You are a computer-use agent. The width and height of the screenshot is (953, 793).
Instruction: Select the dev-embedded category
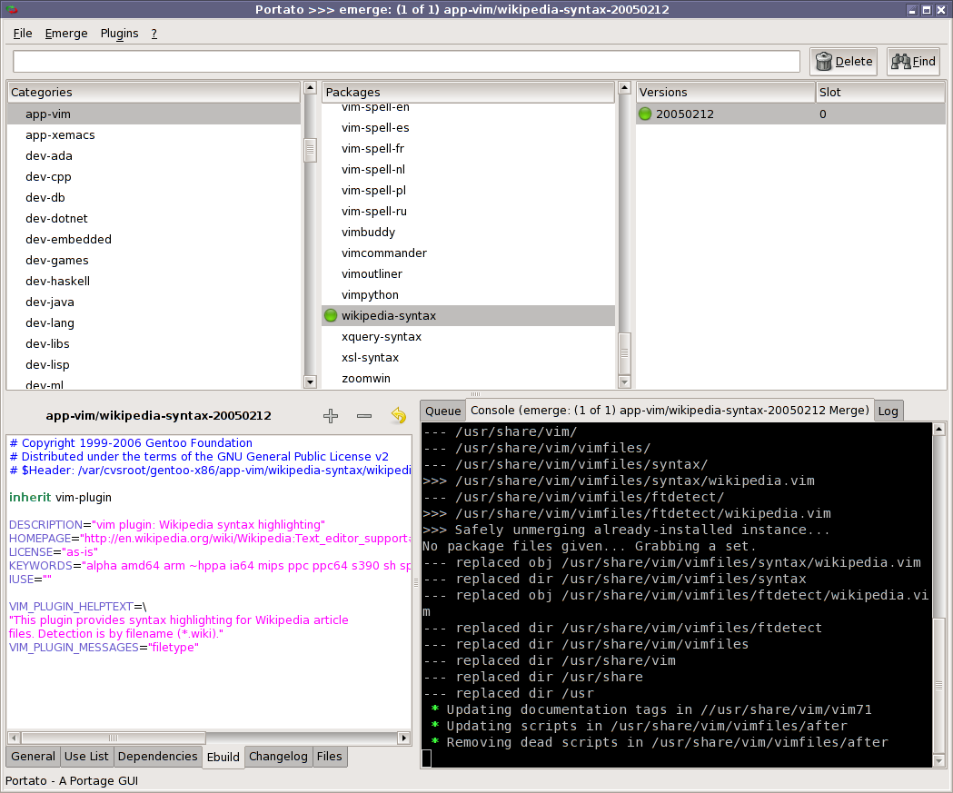154,240
